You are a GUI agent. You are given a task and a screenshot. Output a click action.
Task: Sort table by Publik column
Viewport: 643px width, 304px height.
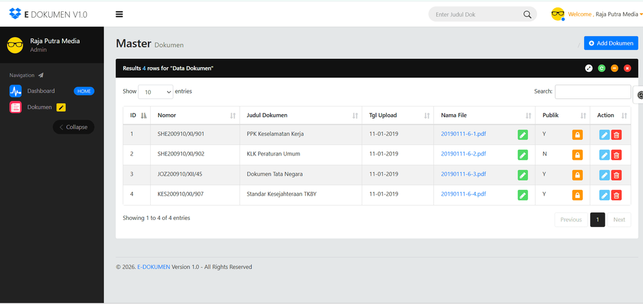coord(563,115)
